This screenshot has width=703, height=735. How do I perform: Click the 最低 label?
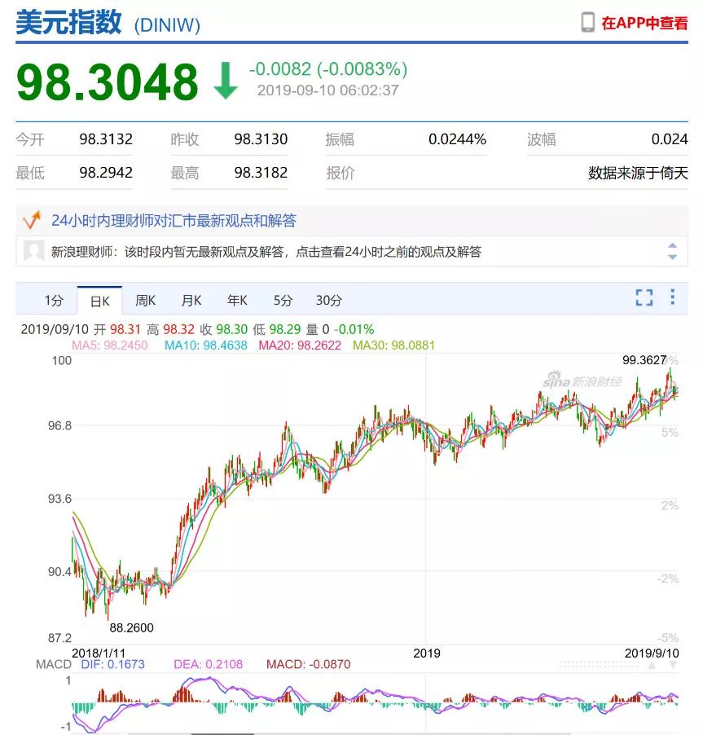click(30, 173)
